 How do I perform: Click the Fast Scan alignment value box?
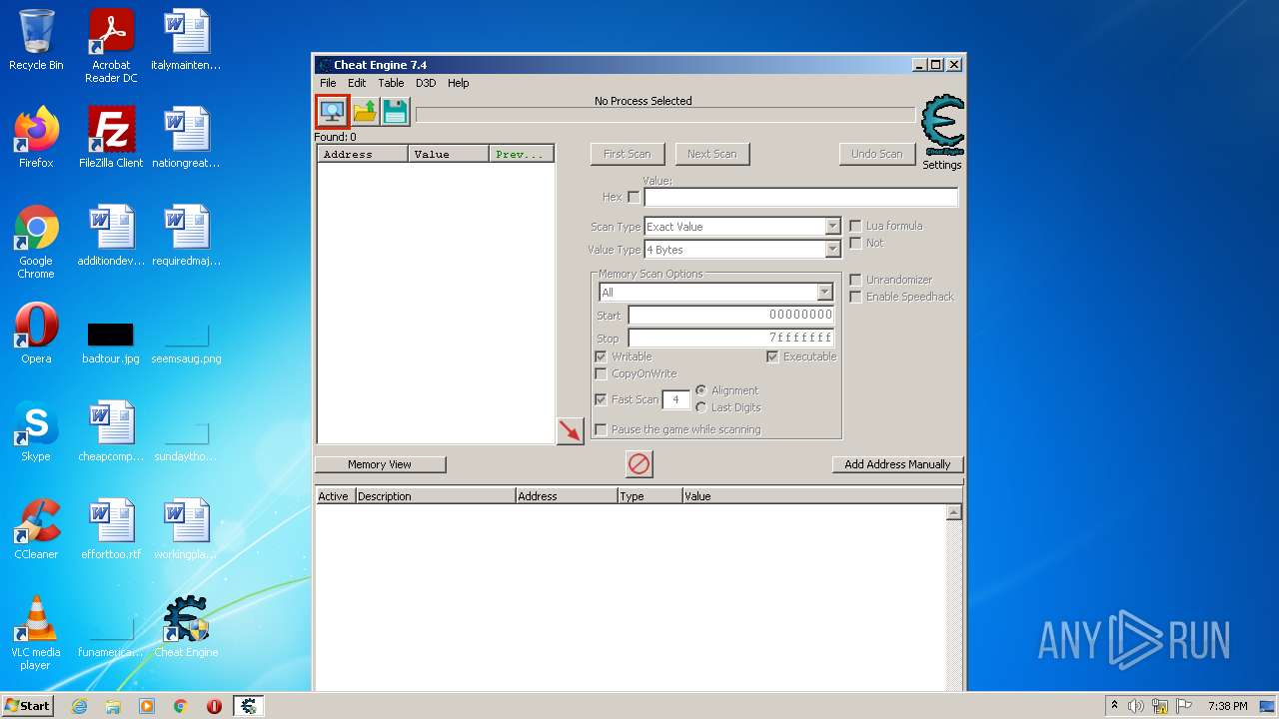click(x=675, y=399)
